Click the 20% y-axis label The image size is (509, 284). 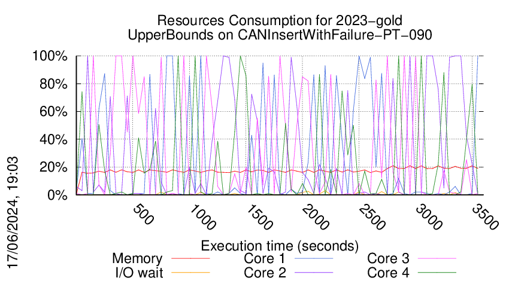pyautogui.click(x=53, y=167)
